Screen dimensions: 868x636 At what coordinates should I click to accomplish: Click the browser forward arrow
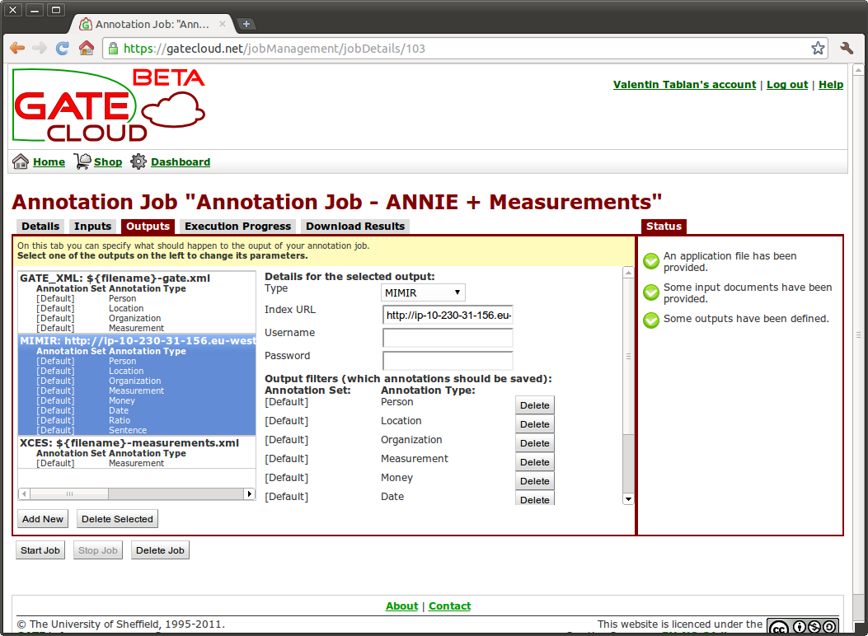point(40,48)
